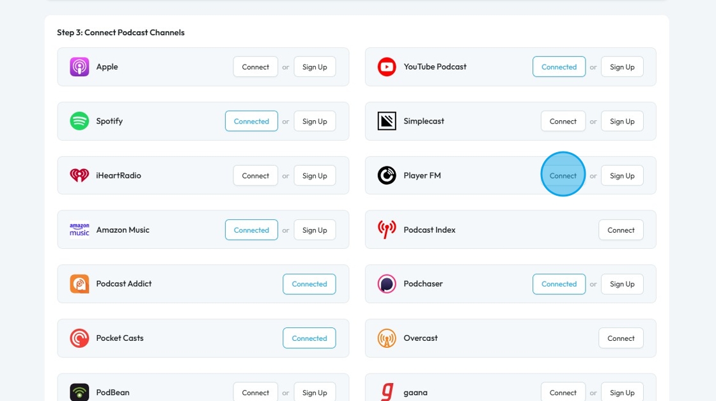Image resolution: width=716 pixels, height=401 pixels.
Task: Sign up for Apple podcasts
Action: click(x=315, y=67)
